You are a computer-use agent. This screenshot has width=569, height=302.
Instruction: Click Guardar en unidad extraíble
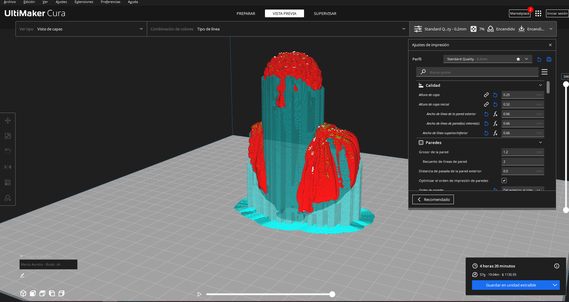[511, 285]
